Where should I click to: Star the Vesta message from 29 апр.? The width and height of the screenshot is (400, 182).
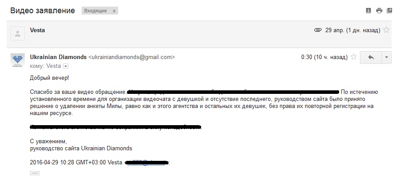[x=386, y=30]
